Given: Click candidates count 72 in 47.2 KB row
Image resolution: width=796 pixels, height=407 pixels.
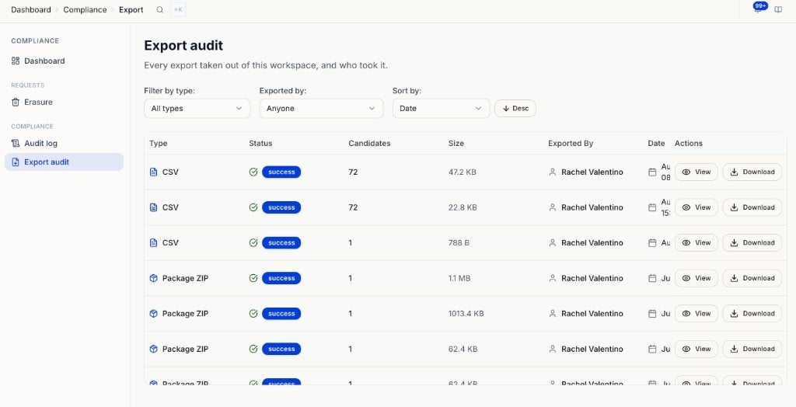Looking at the screenshot, I should point(354,172).
